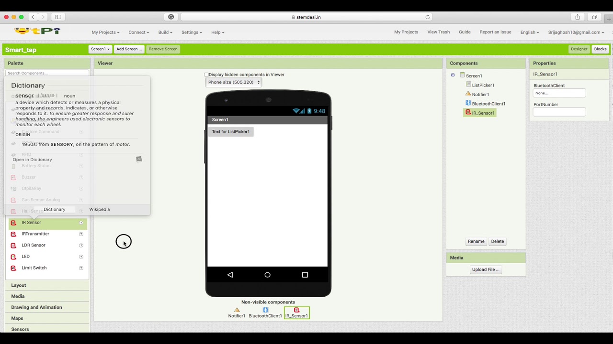This screenshot has width=613, height=344.
Task: Open help for IRTransmitter component
Action: tap(81, 234)
